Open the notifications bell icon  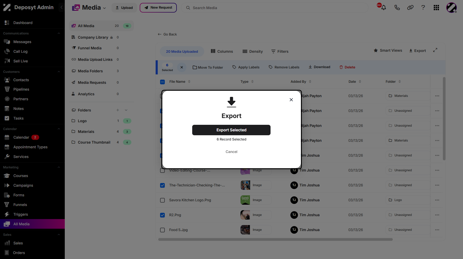(383, 8)
